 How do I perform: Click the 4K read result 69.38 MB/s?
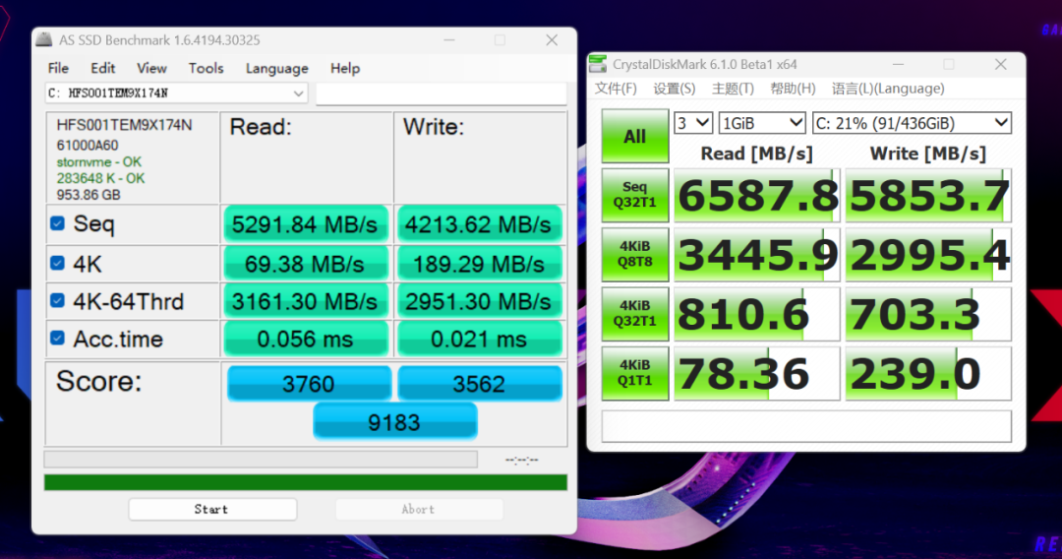(x=305, y=264)
